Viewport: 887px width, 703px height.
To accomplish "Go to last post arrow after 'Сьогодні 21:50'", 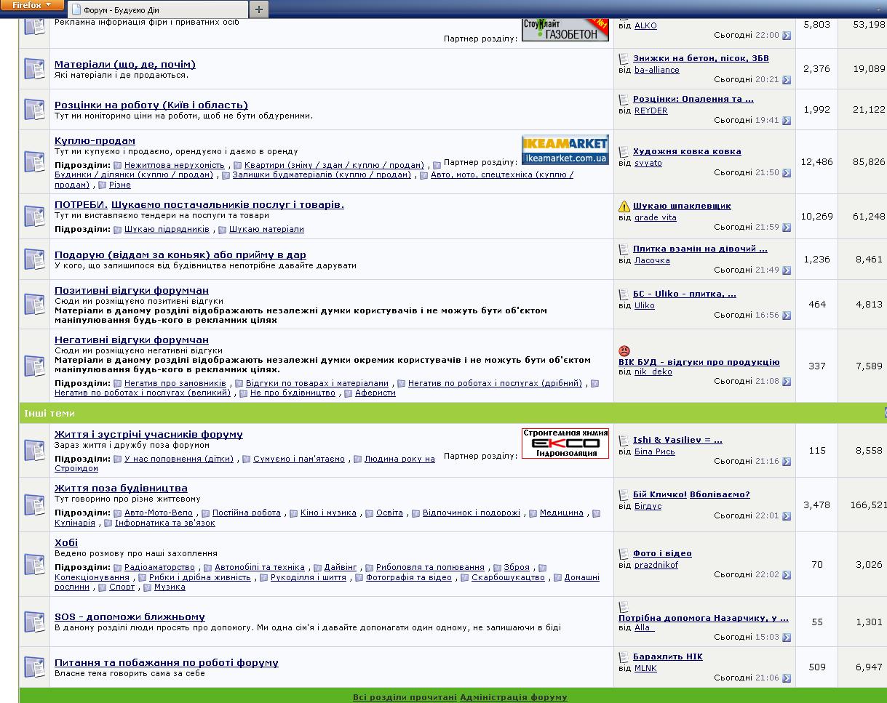I will (787, 173).
